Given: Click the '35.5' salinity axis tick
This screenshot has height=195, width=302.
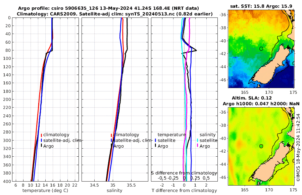Looking at the screenshot, I should tap(131, 185).
